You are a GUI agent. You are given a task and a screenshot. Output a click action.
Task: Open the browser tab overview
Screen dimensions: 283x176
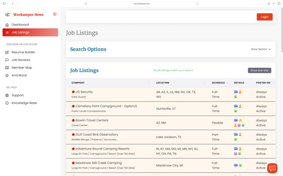tap(279, 3)
